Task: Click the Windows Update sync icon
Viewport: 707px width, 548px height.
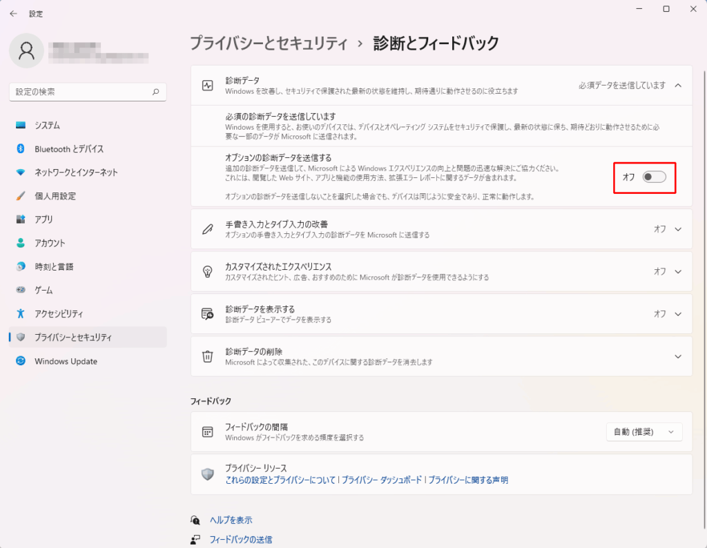Action: tap(21, 361)
